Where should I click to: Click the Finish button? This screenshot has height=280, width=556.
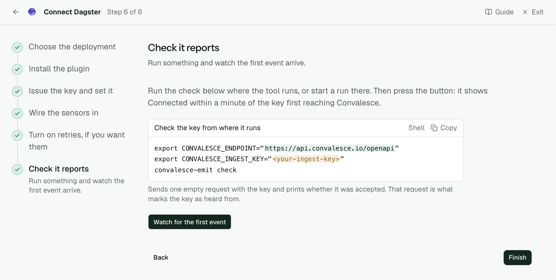tap(517, 258)
